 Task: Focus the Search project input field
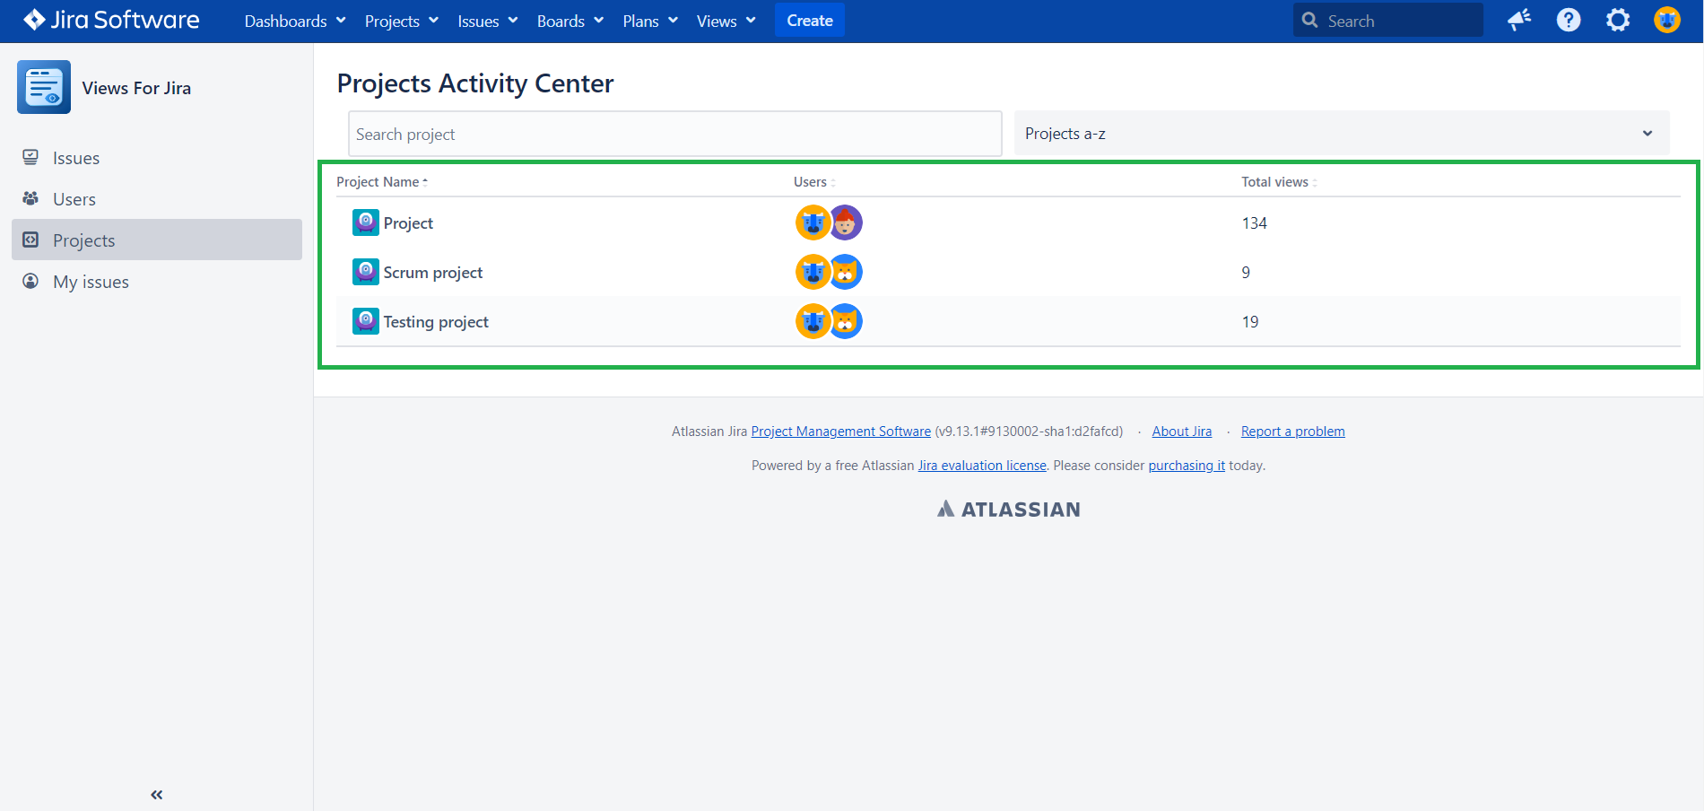tap(674, 134)
